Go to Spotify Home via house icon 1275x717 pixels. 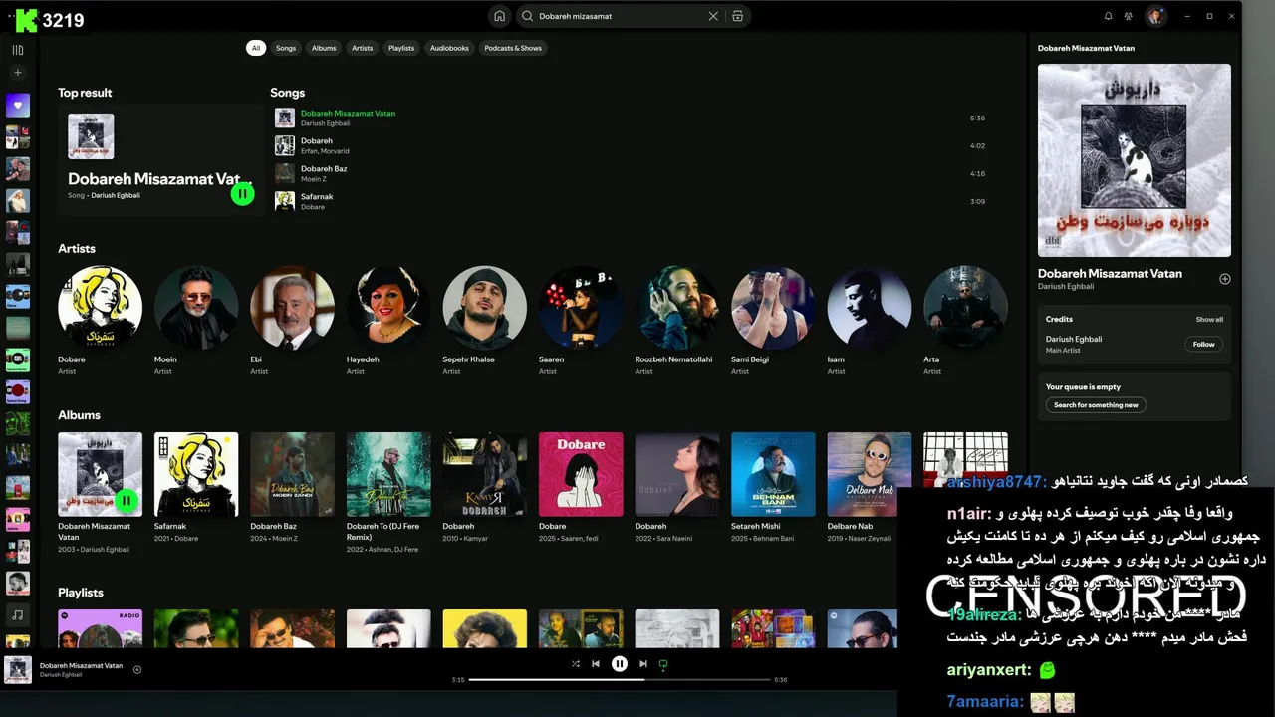click(499, 16)
